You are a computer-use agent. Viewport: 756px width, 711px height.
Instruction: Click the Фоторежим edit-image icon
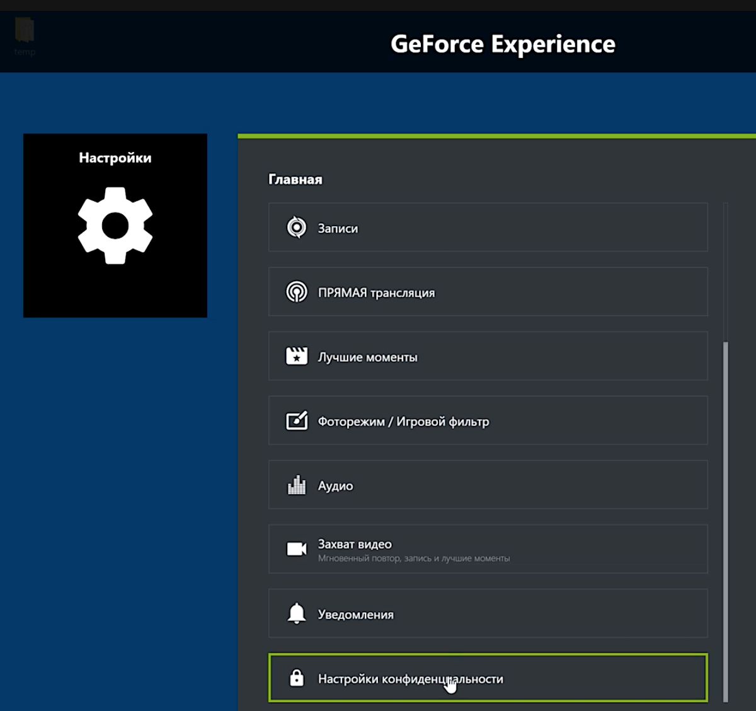coord(297,420)
